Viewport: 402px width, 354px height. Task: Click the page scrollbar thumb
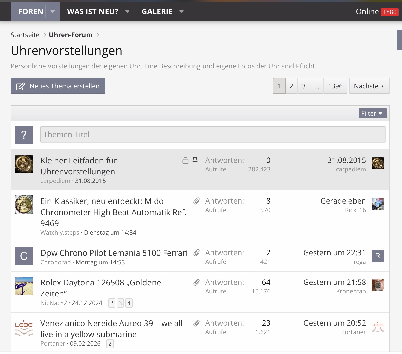(399, 40)
